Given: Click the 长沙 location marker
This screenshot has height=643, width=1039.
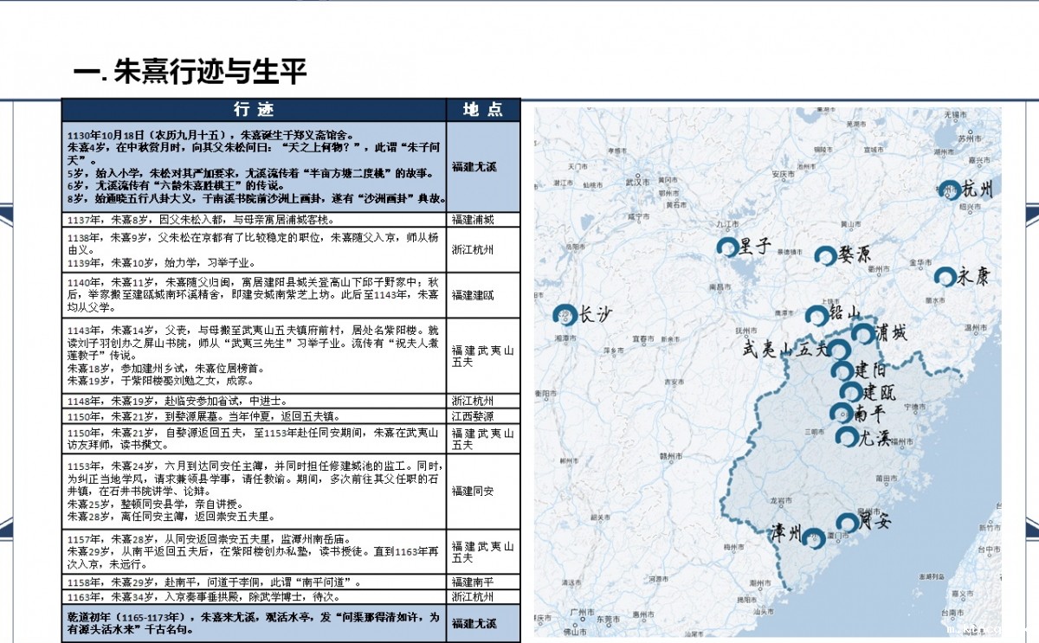Looking at the screenshot, I should pos(566,315).
